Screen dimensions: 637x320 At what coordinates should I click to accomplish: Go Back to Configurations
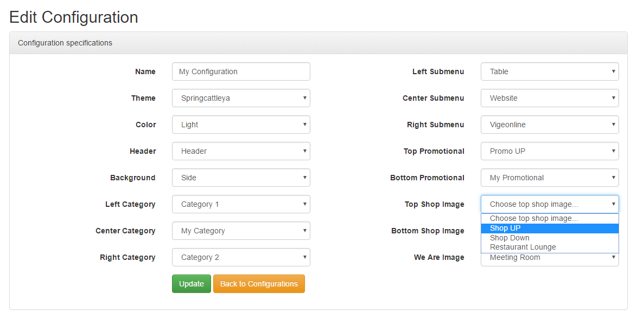coord(259,284)
